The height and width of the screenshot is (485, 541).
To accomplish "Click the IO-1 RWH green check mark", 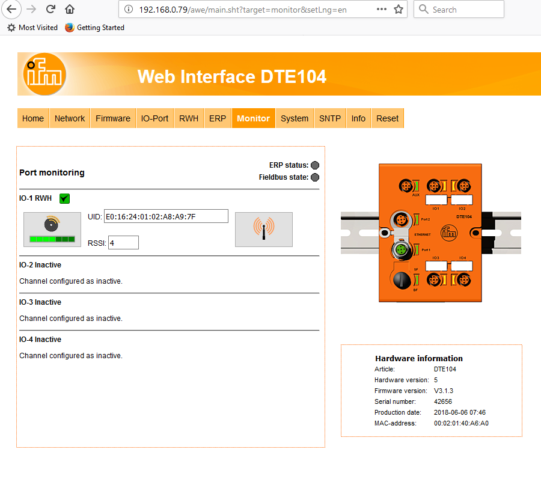I will [x=64, y=199].
